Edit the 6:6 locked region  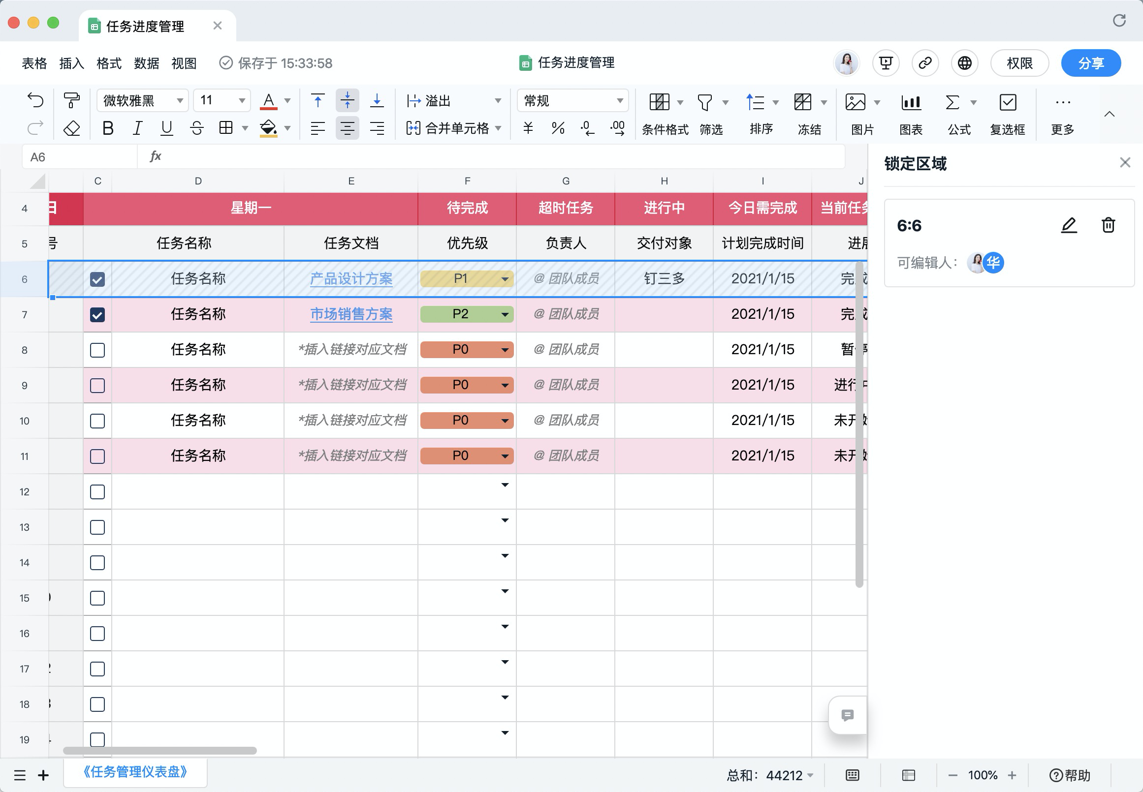pos(1069,225)
